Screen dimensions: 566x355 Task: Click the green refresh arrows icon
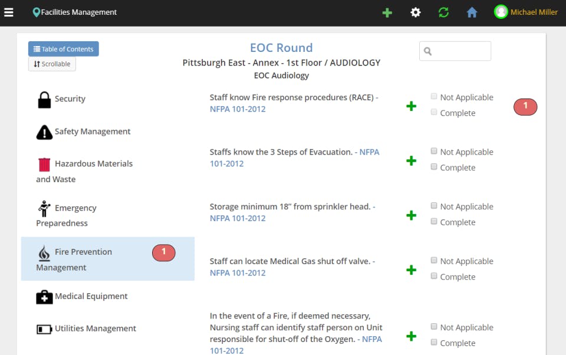[443, 12]
